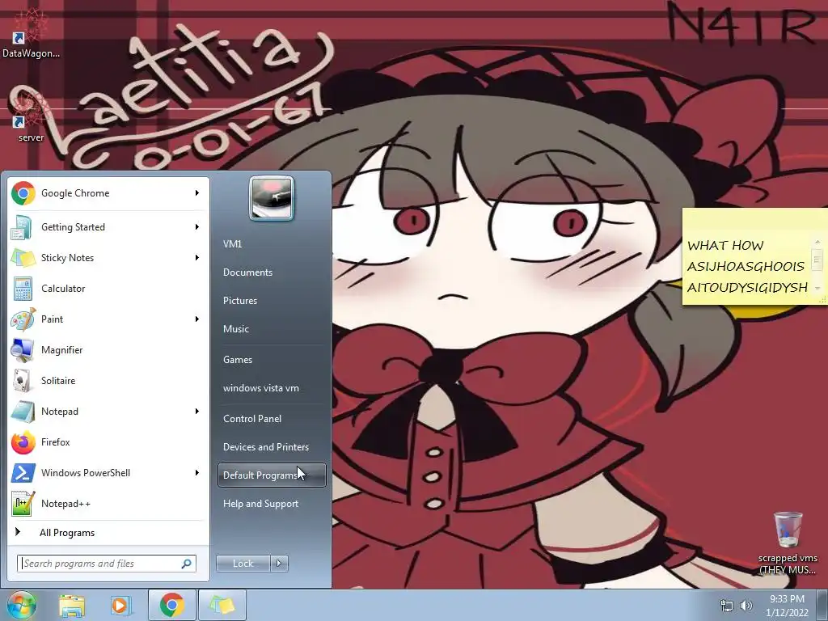This screenshot has width=828, height=621.
Task: Launch Calculator from Start menu
Action: [x=108, y=289]
